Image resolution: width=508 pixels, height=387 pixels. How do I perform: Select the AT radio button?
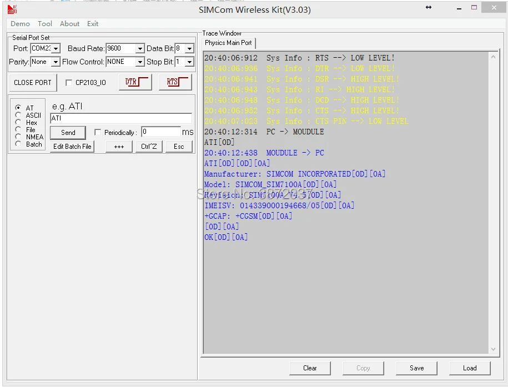18,107
